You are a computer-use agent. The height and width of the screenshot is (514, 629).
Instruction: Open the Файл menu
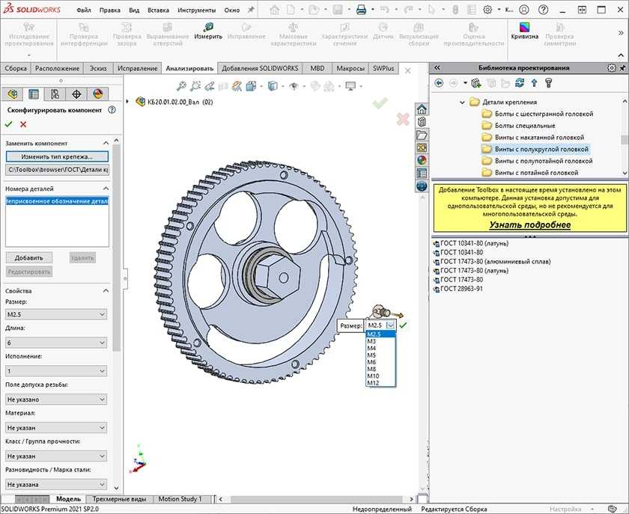point(84,10)
